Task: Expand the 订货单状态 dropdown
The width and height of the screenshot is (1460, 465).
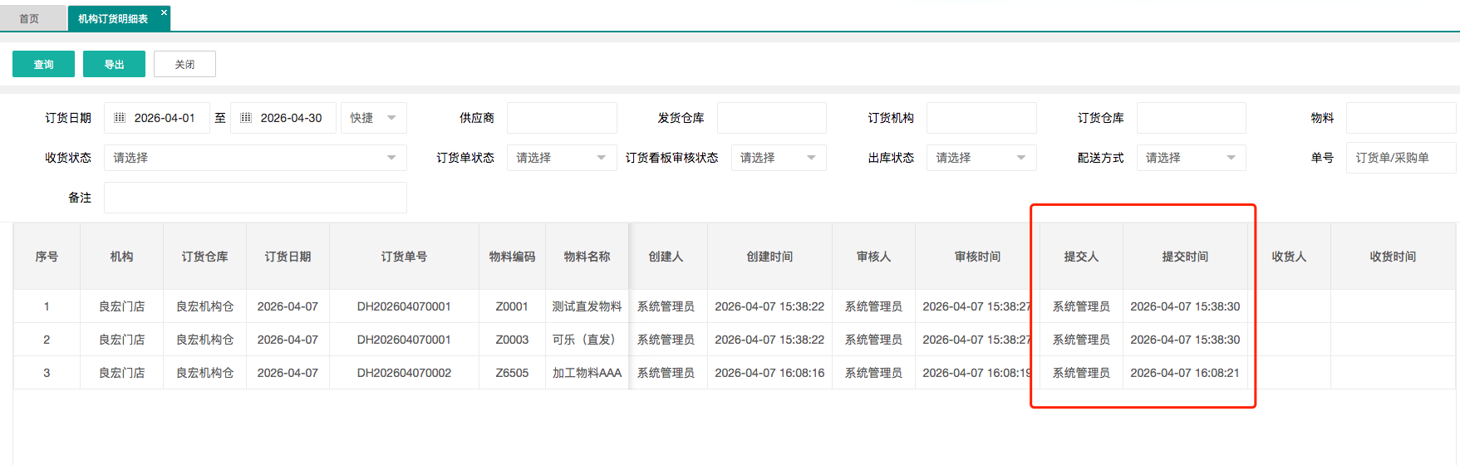Action: pyautogui.click(x=562, y=158)
